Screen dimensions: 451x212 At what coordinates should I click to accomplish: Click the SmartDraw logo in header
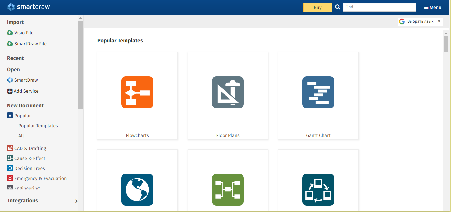[28, 7]
